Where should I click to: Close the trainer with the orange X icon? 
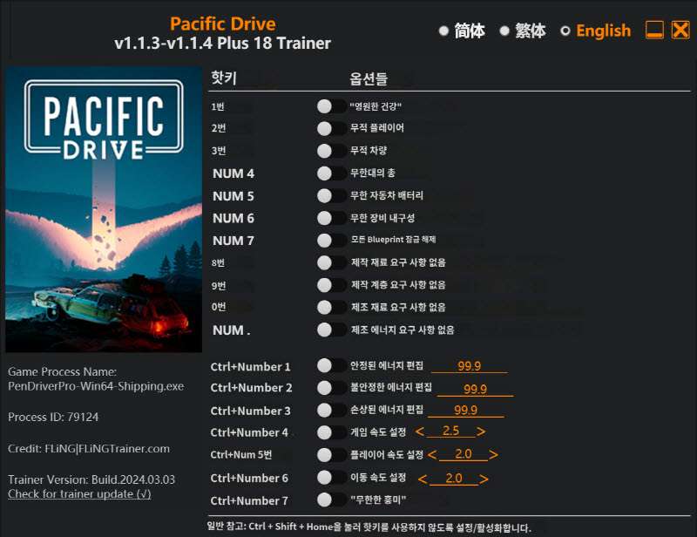(x=680, y=30)
